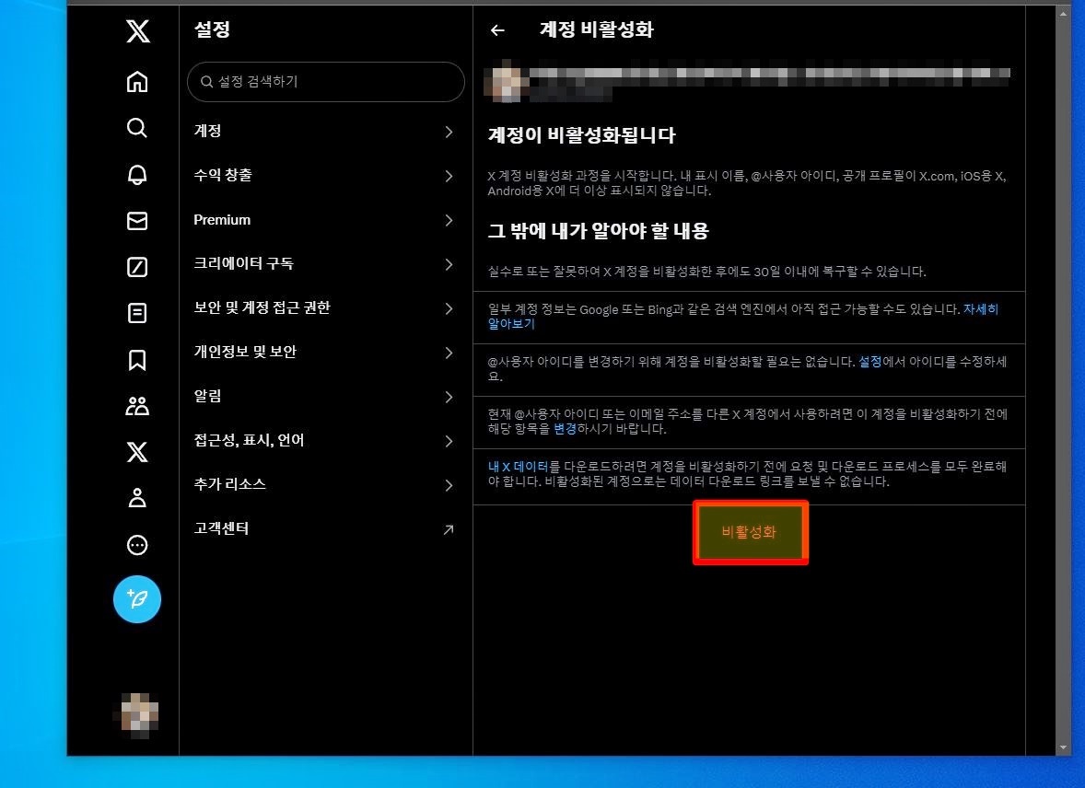Go to Home via house icon
Image resolution: width=1085 pixels, height=788 pixels.
pos(137,82)
